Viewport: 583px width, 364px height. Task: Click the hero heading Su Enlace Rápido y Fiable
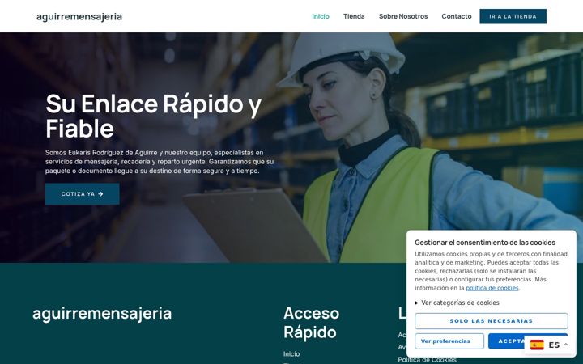coord(154,116)
